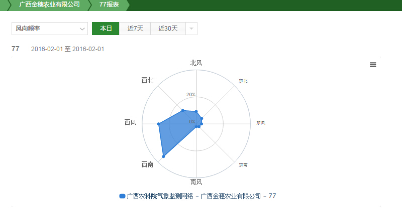Click the 北风 axis label
The width and height of the screenshot is (402, 216).
pos(196,63)
